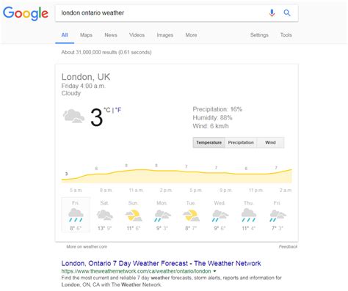Open the Settings dropdown
348x291 pixels.
pos(259,35)
